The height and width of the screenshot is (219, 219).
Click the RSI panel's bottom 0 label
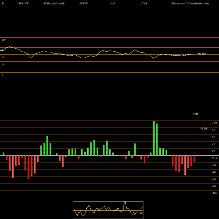point(2,75)
